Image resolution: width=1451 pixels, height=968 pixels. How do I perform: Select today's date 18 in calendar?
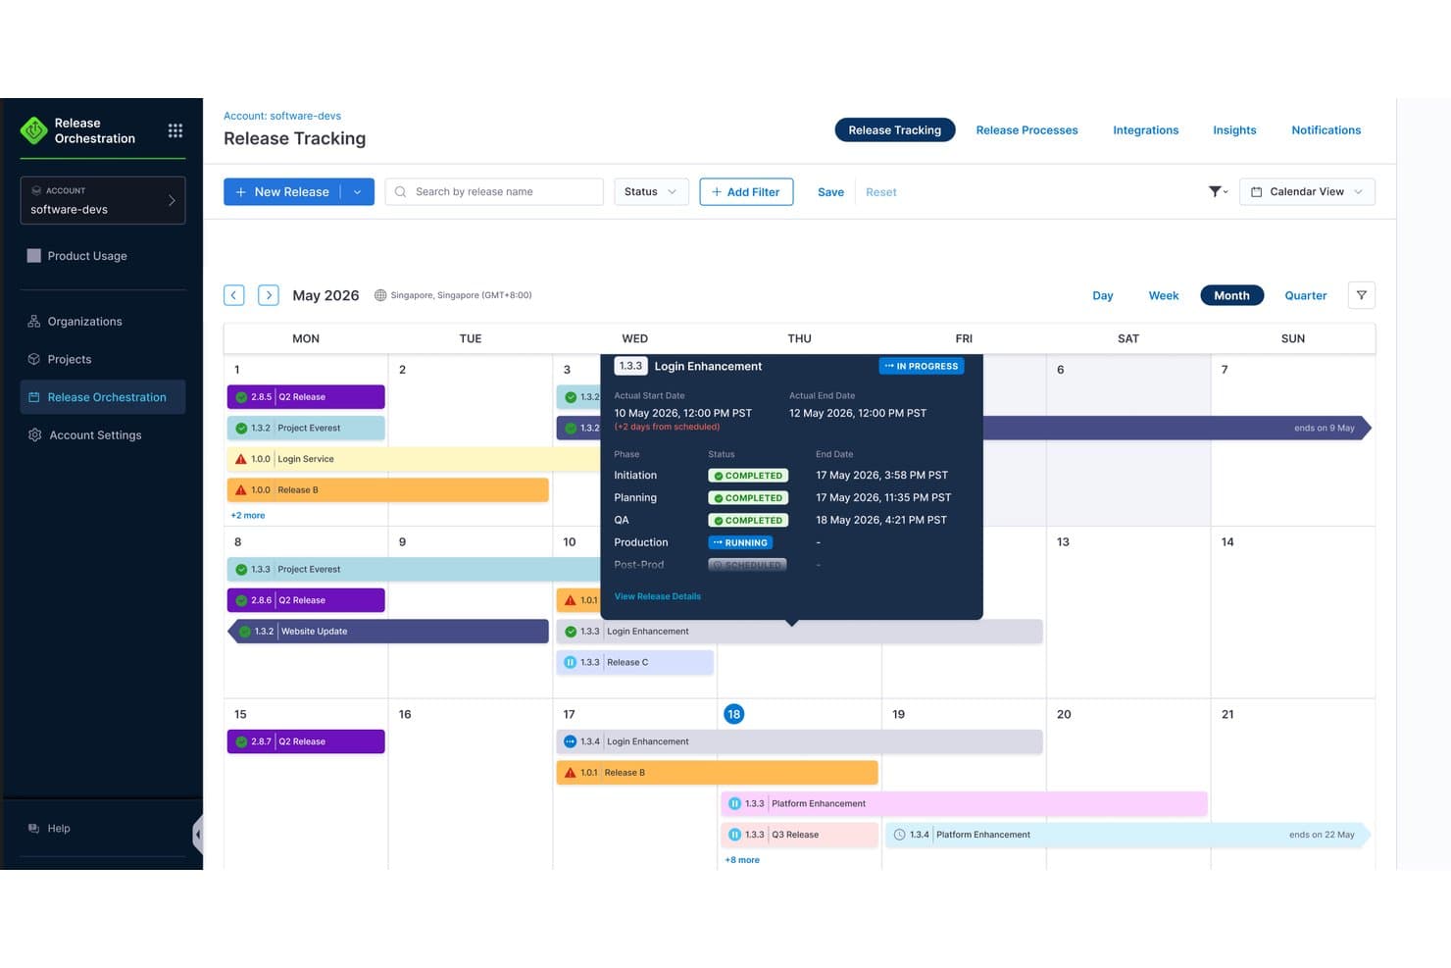pos(733,714)
